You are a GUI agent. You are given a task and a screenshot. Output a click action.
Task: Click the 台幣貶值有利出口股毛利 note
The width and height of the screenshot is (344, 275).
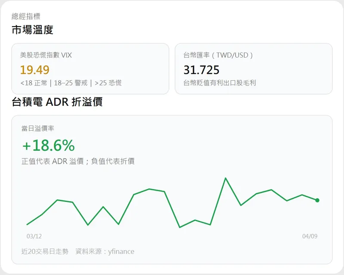point(220,83)
